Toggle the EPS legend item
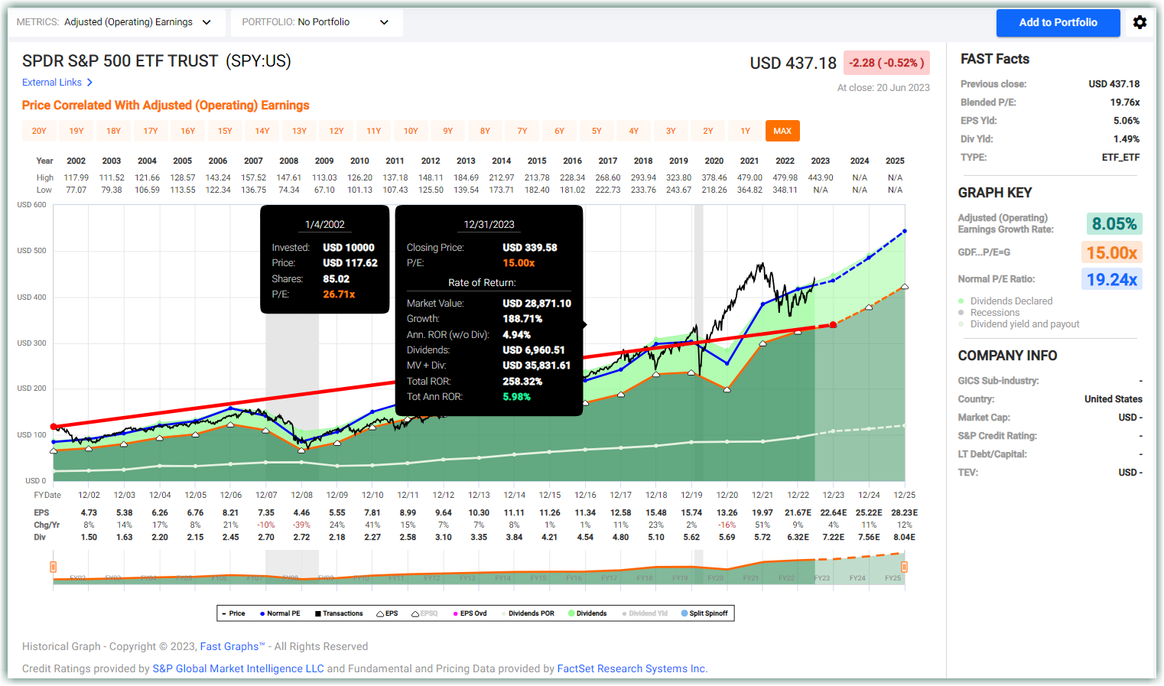Image resolution: width=1164 pixels, height=686 pixels. pyautogui.click(x=387, y=613)
